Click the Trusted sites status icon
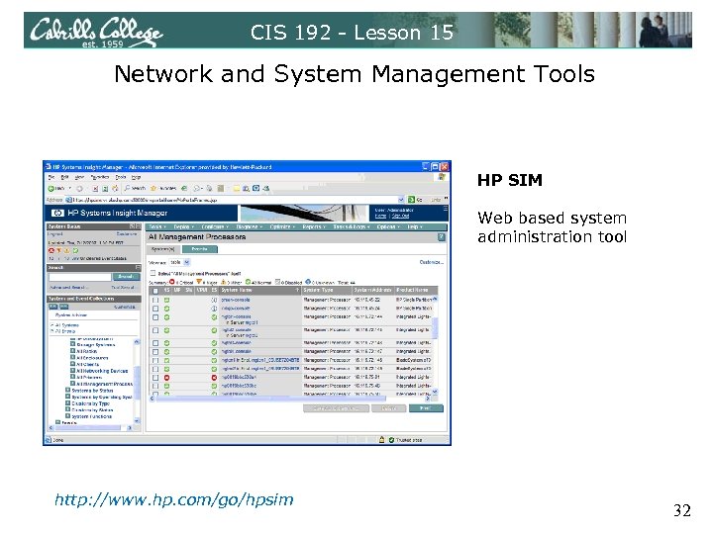713x534 pixels. coord(391,439)
